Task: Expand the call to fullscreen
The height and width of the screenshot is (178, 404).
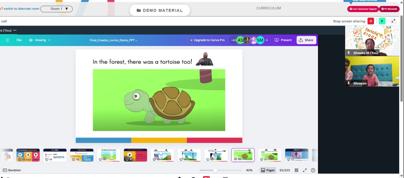Action: point(393,21)
